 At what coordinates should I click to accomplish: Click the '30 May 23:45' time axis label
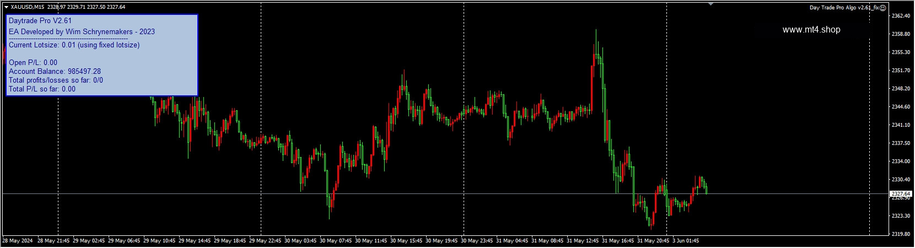[477, 241]
